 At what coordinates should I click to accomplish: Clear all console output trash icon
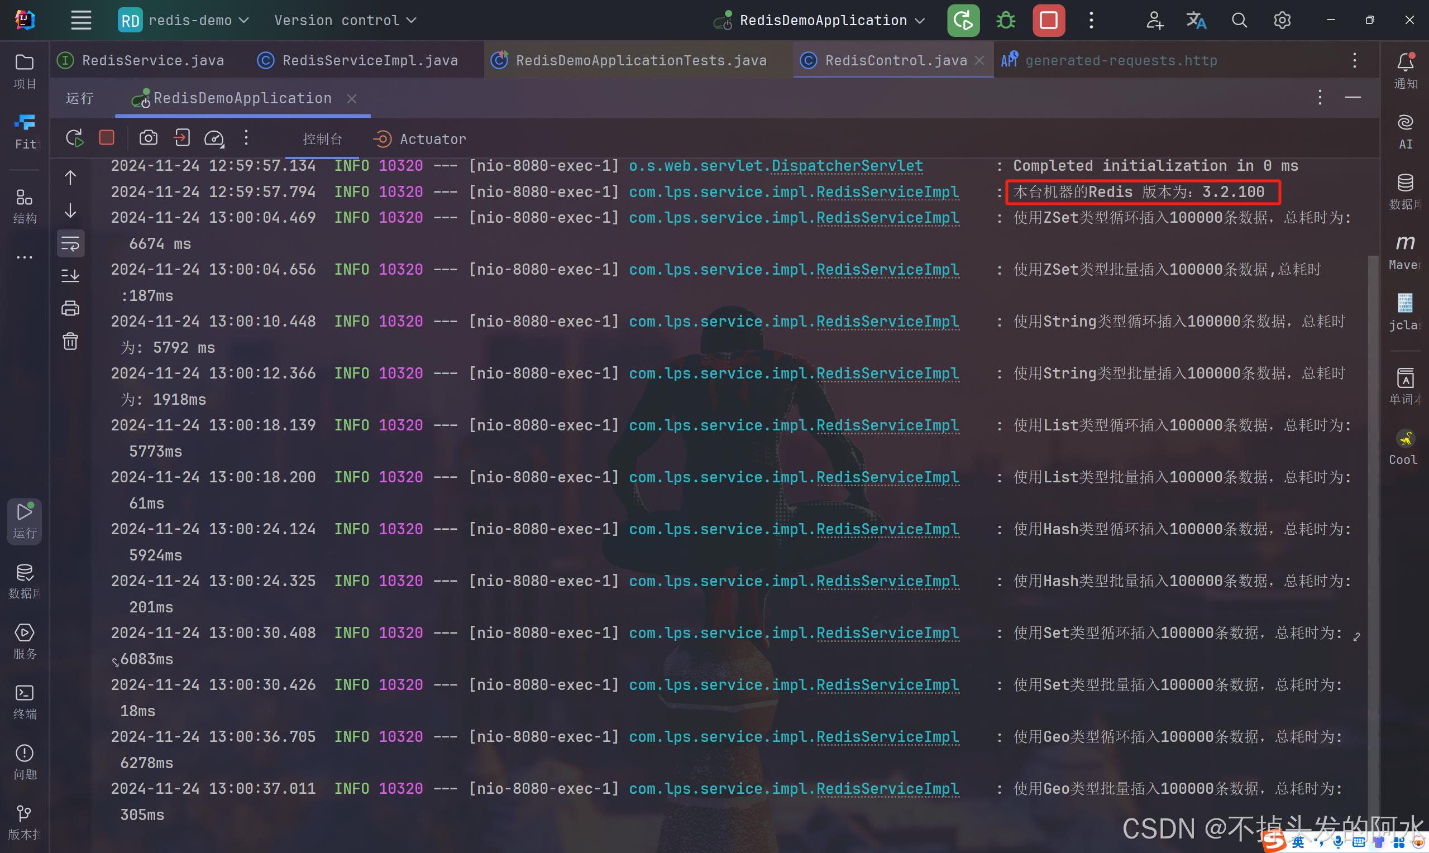click(70, 342)
